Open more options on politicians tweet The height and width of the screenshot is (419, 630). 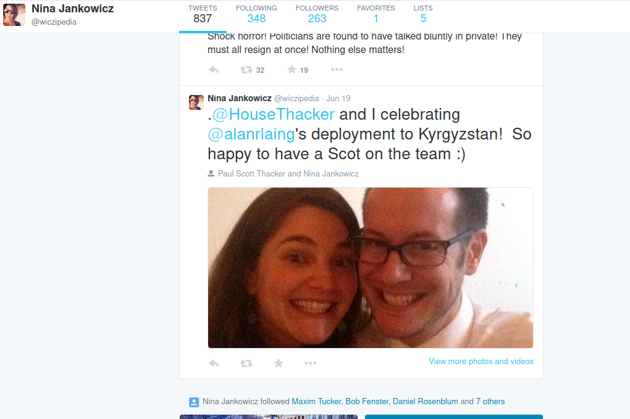coord(337,70)
